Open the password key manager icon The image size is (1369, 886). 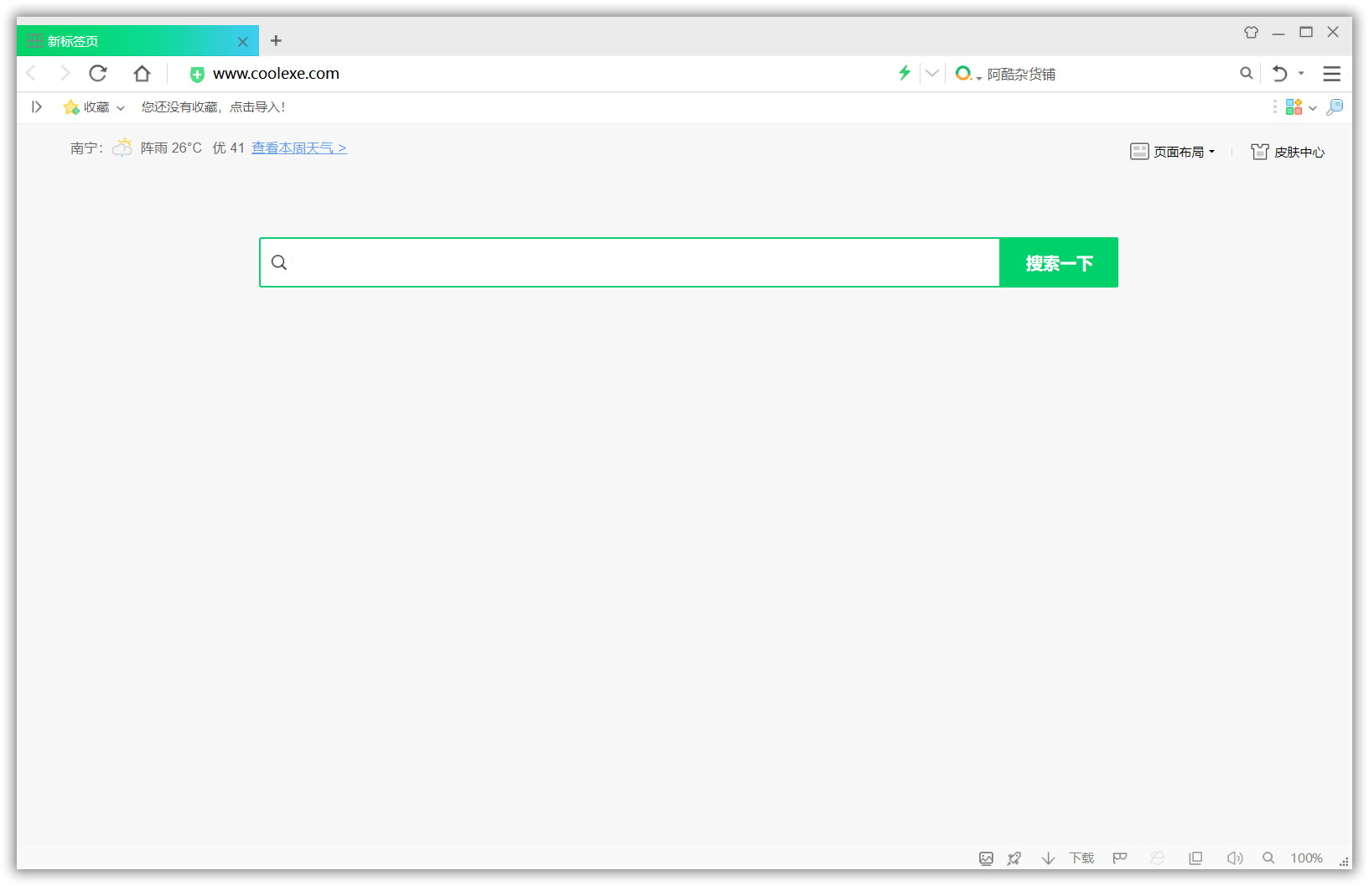pos(1335,107)
